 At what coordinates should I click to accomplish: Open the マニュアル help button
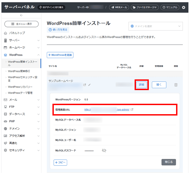click(x=170, y=7)
